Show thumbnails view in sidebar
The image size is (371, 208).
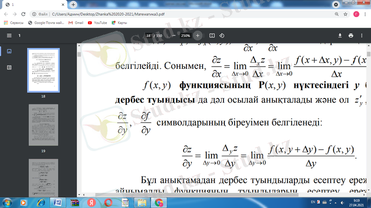point(9,51)
